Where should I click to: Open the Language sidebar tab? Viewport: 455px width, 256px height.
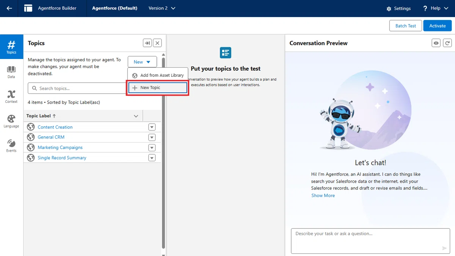point(11,121)
